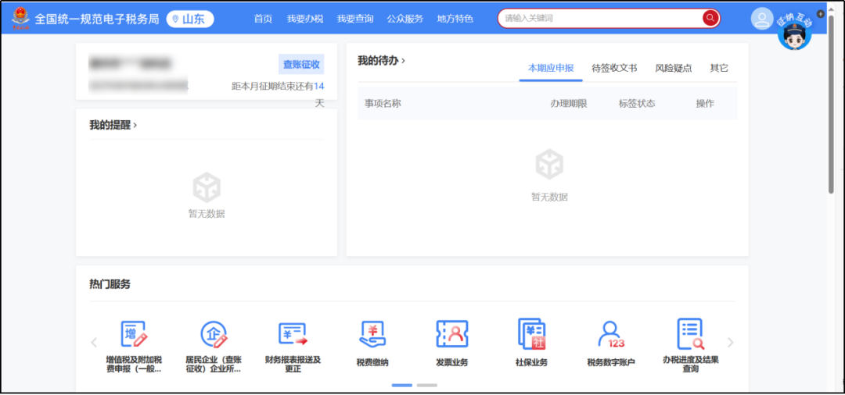845x395 pixels.
Task: Open the 地方特色 menu
Action: click(455, 19)
